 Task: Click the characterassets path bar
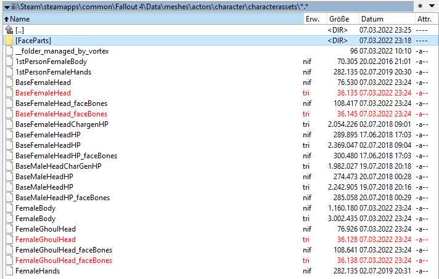click(208, 6)
